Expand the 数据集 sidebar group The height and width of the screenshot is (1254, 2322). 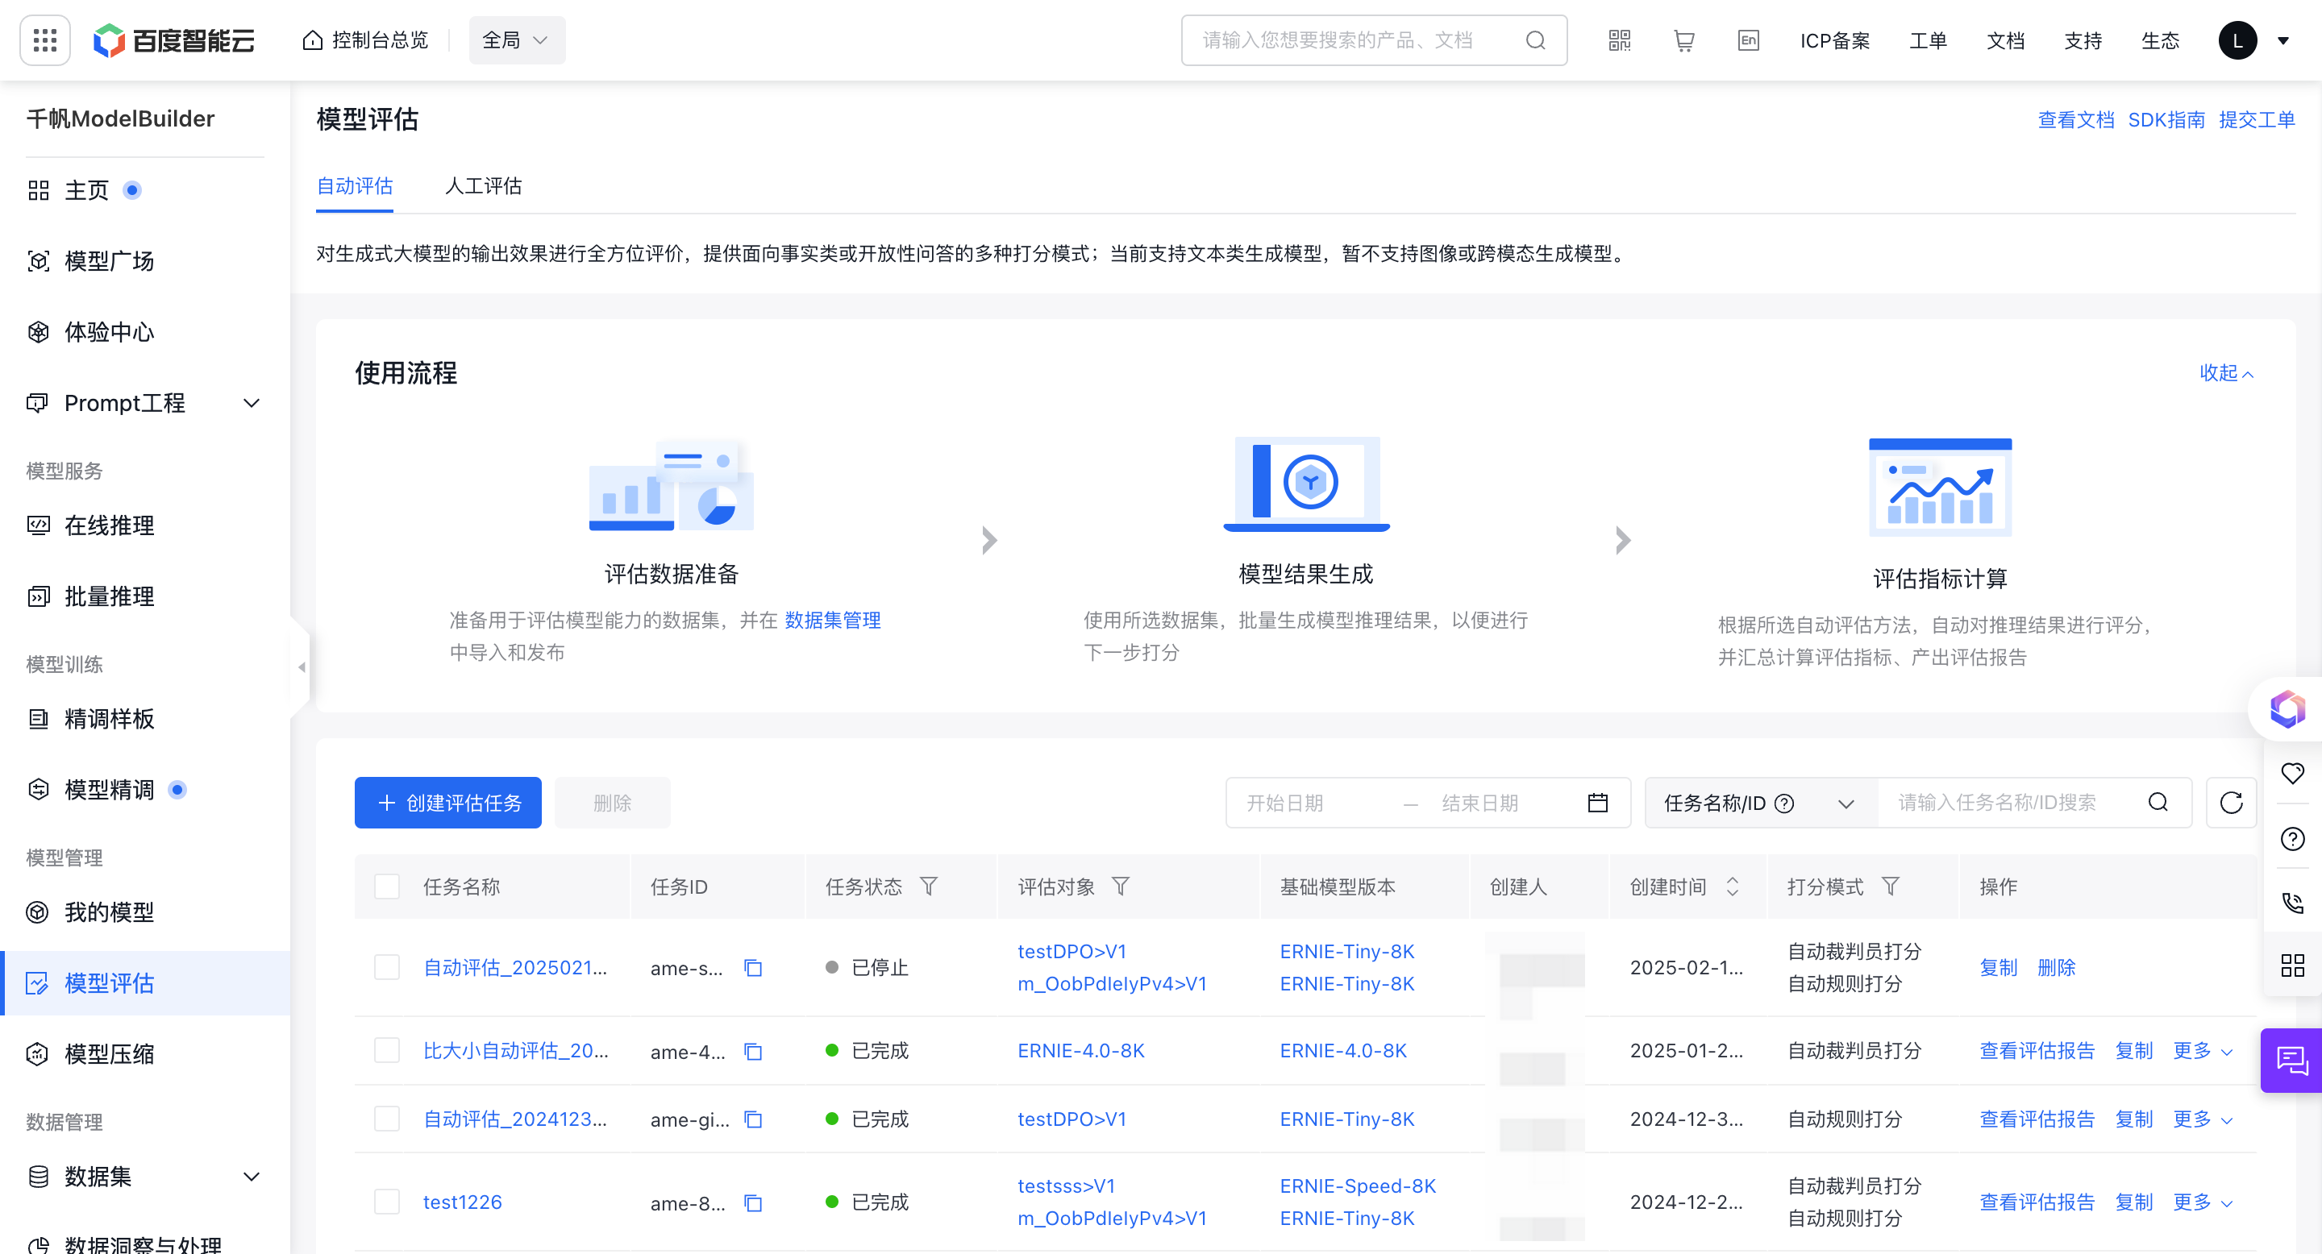252,1177
